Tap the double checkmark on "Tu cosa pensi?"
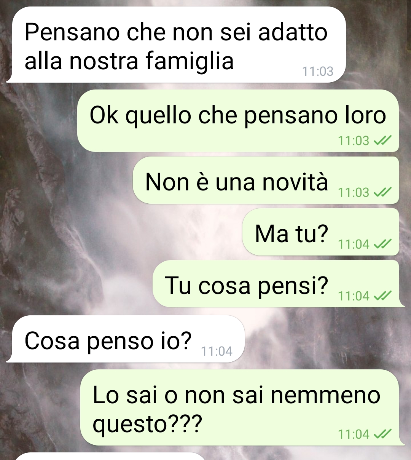The image size is (411, 460). pyautogui.click(x=382, y=296)
